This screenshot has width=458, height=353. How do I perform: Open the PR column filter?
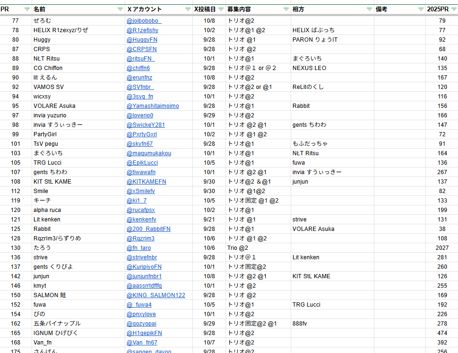coord(27,9)
